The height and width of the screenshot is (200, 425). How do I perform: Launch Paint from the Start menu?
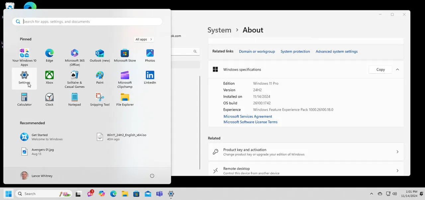(100, 77)
